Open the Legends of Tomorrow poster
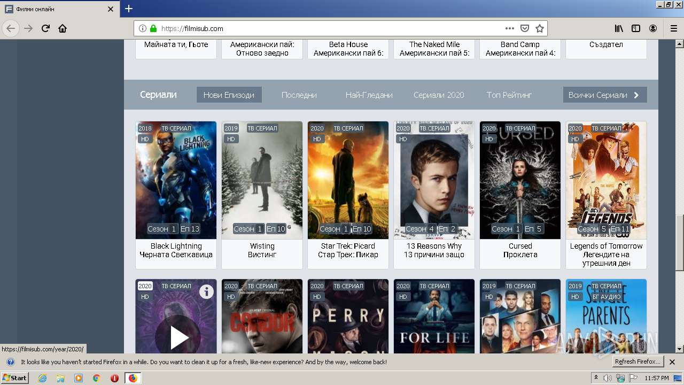Screen dimensions: 684x385 point(606,180)
